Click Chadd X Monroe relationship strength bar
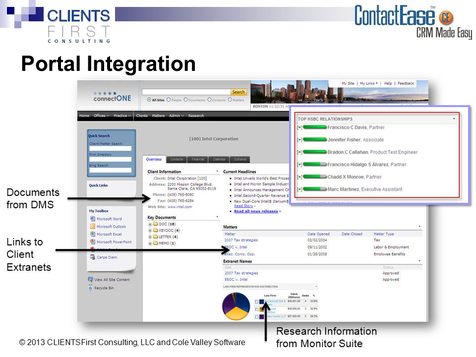 pyautogui.click(x=315, y=177)
